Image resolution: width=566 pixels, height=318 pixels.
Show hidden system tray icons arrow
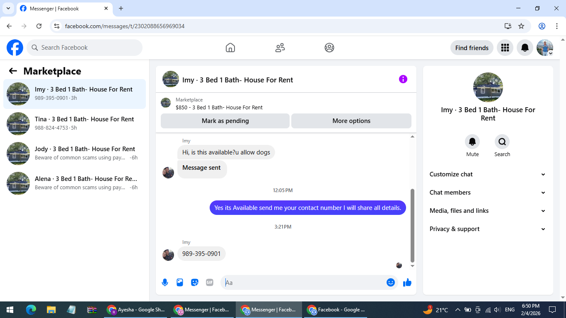458,310
